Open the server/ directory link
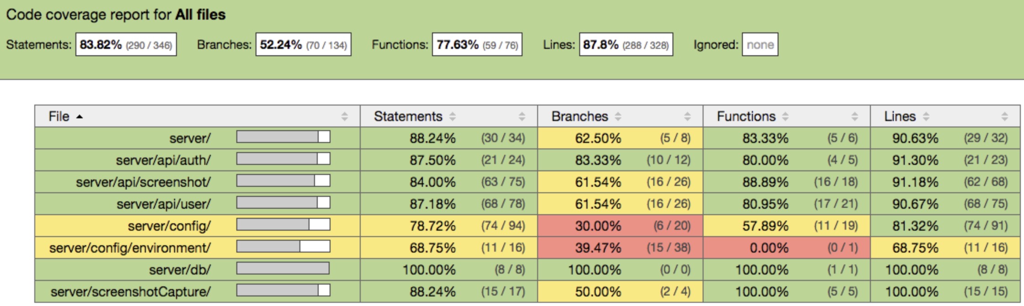Screen dimensions: 1024x306 click(x=190, y=138)
